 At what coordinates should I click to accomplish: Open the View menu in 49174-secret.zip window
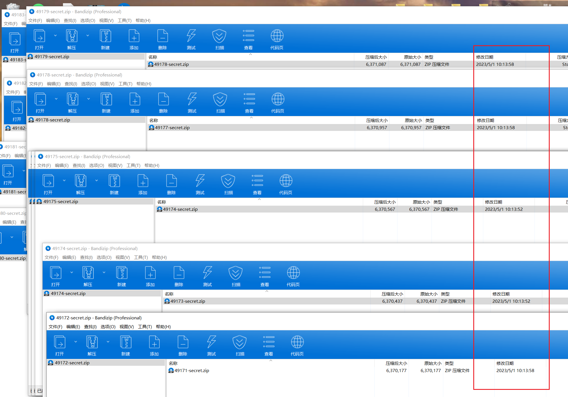click(122, 258)
